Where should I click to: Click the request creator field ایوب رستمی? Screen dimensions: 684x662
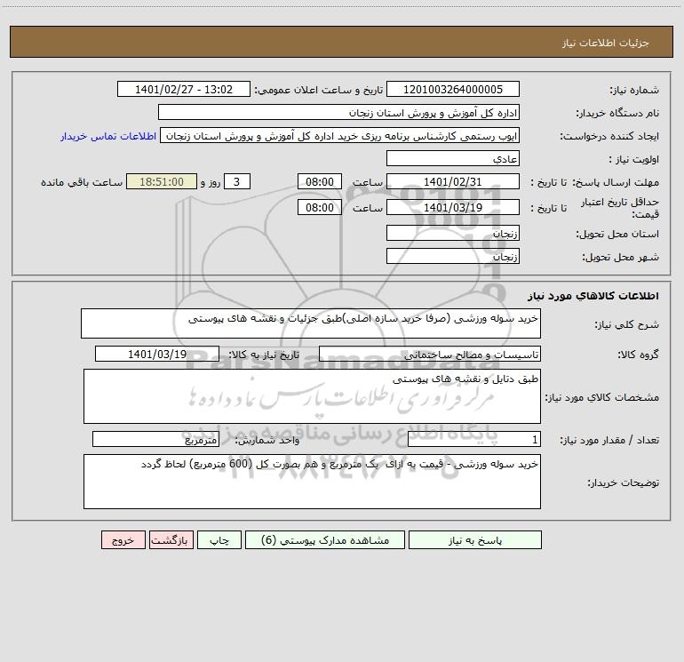pyautogui.click(x=340, y=135)
